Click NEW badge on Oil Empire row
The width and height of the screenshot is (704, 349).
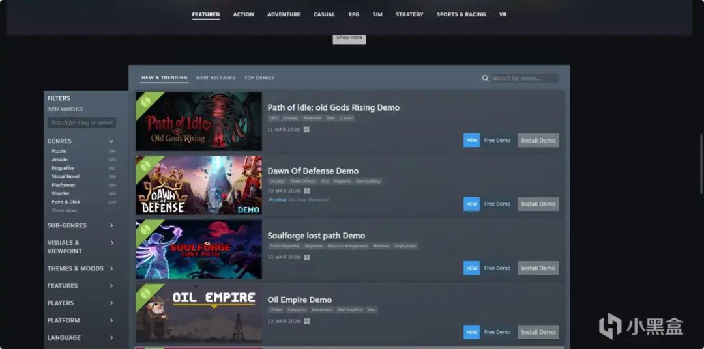point(471,332)
